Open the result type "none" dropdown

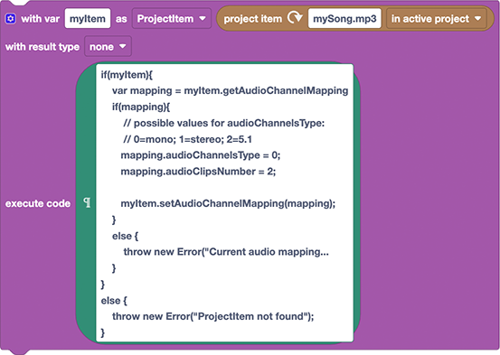[x=108, y=47]
